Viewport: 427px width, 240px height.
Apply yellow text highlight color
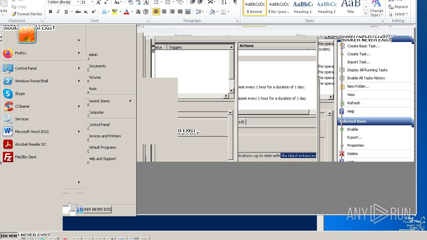114,12
